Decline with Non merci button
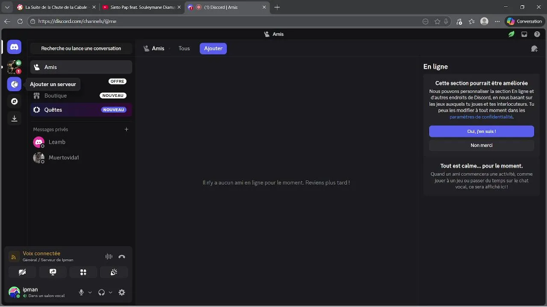Image resolution: width=547 pixels, height=307 pixels. [x=482, y=145]
